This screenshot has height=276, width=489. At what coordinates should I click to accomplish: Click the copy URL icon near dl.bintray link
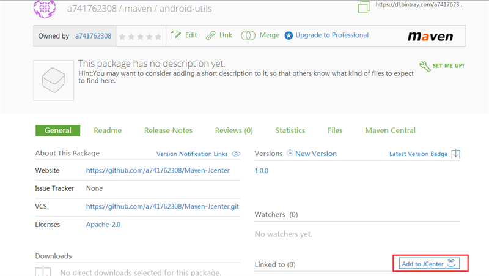[x=364, y=7]
